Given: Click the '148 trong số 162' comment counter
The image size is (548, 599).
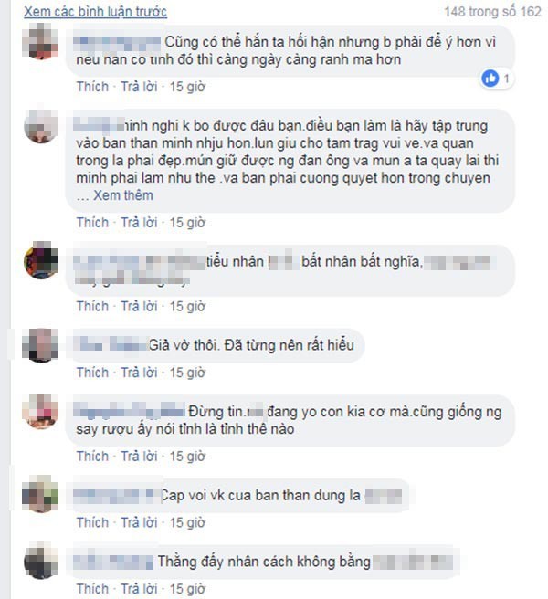Looking at the screenshot, I should (x=492, y=12).
